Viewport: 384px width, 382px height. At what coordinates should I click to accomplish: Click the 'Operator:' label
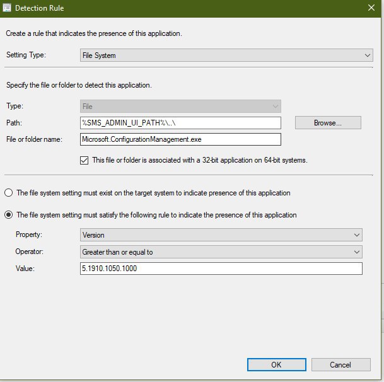(30, 252)
